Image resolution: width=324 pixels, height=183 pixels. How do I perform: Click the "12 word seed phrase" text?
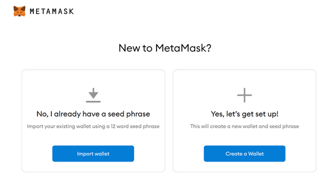pos(135,126)
